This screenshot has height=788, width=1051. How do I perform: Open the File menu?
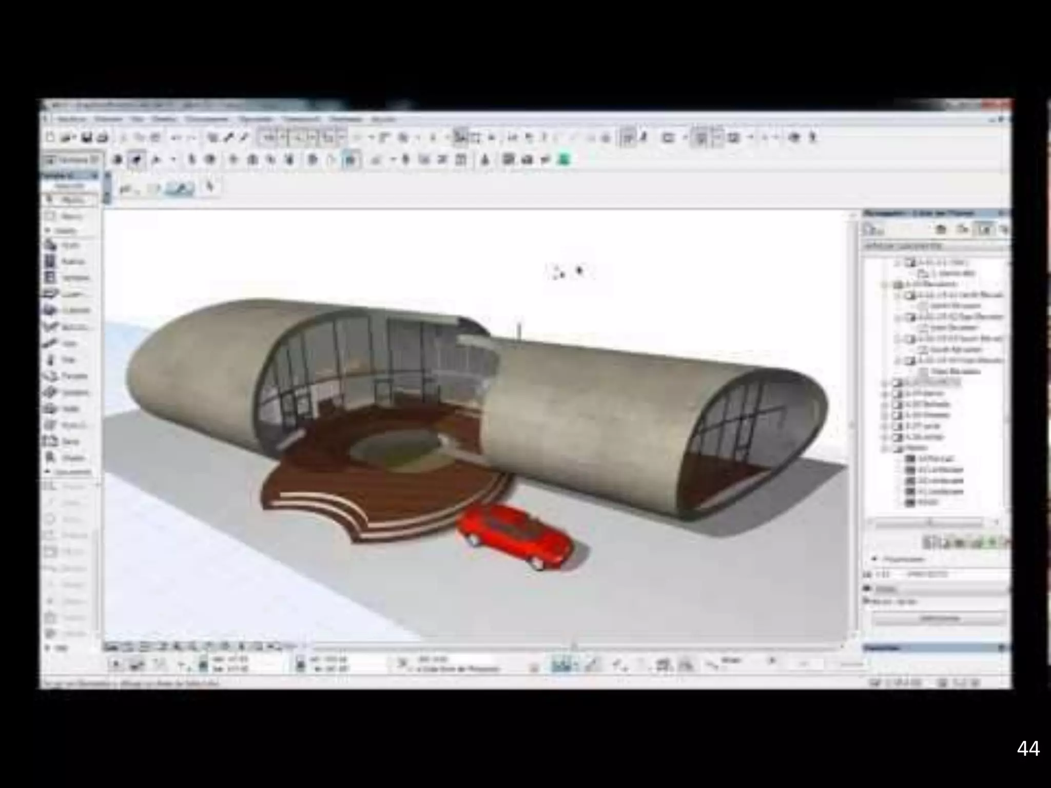pos(71,120)
